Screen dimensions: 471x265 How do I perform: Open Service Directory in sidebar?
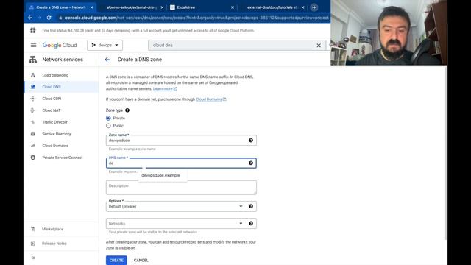coord(57,134)
